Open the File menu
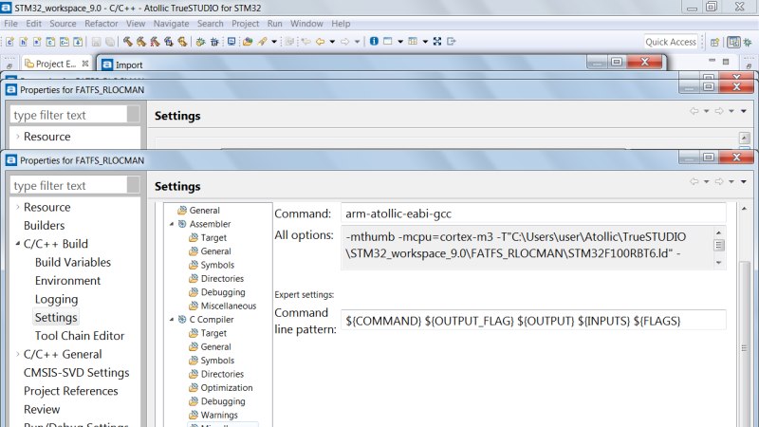Screen dimensions: 759x427 pos(10,23)
